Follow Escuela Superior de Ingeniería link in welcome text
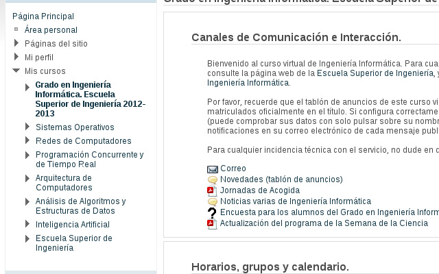 pos(375,73)
